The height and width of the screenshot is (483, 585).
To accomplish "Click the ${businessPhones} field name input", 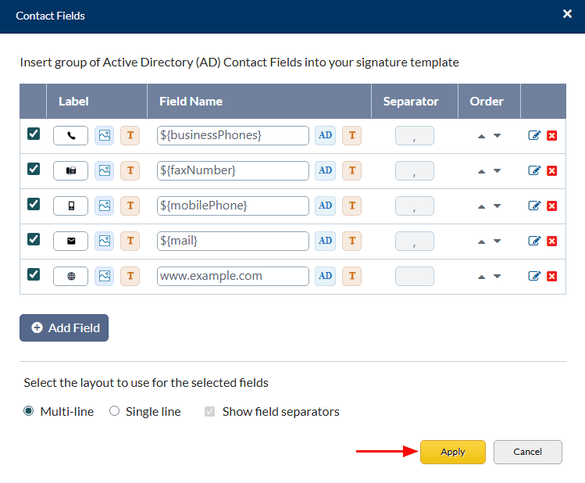I will (233, 135).
